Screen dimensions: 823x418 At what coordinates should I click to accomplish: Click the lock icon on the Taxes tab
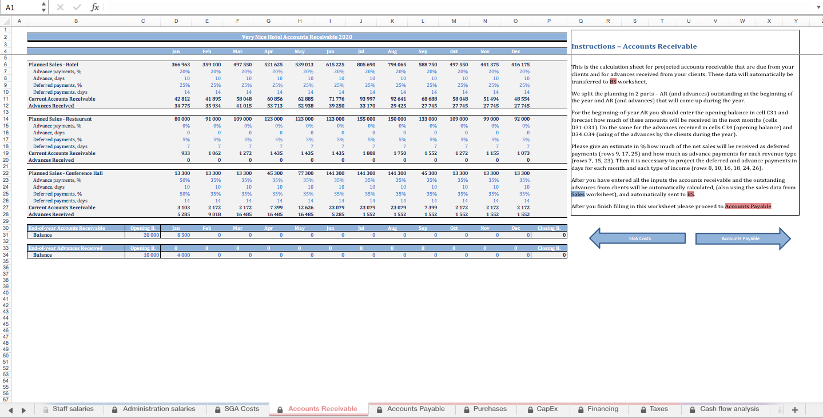click(643, 409)
